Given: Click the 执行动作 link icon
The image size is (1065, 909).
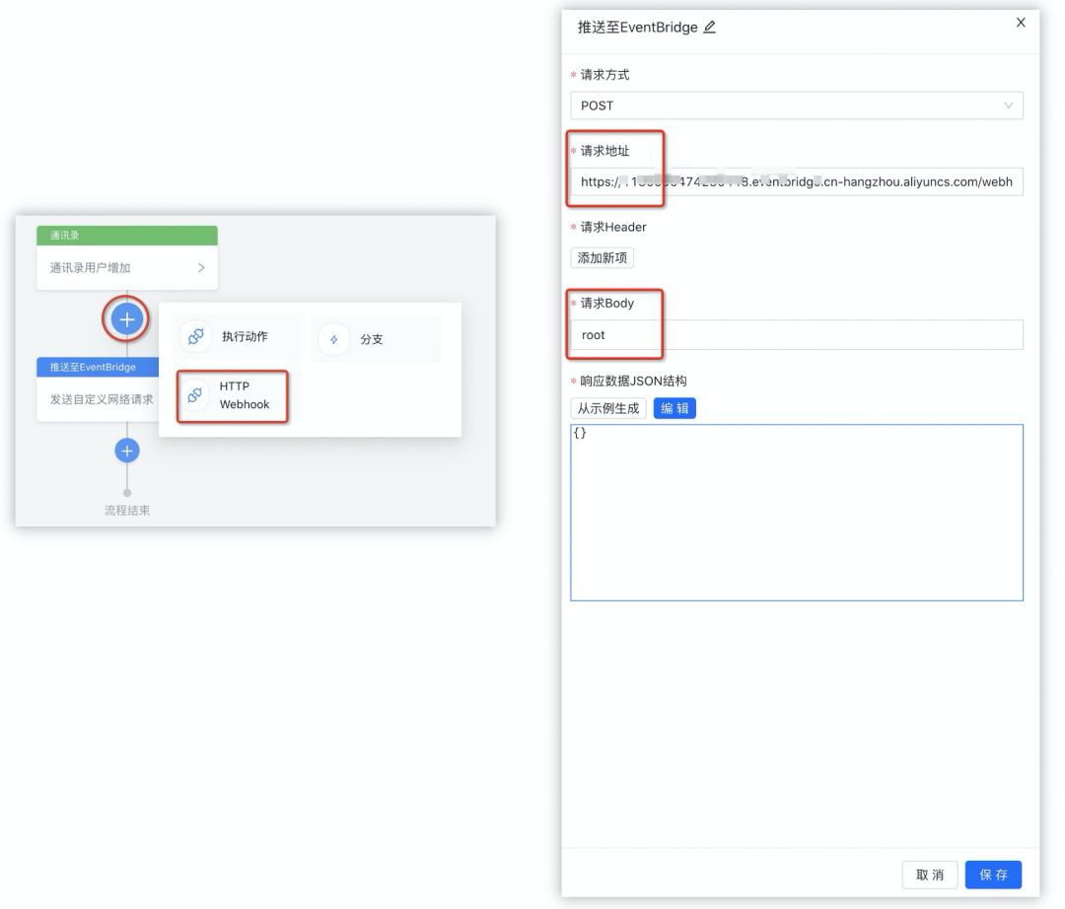Looking at the screenshot, I should [x=195, y=337].
